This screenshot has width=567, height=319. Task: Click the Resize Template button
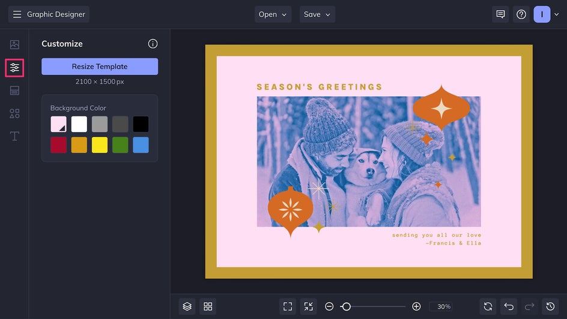coord(100,67)
